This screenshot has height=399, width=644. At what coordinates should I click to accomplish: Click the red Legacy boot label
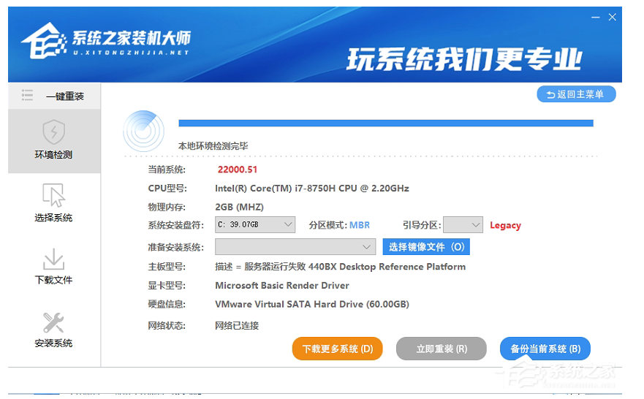click(x=505, y=225)
